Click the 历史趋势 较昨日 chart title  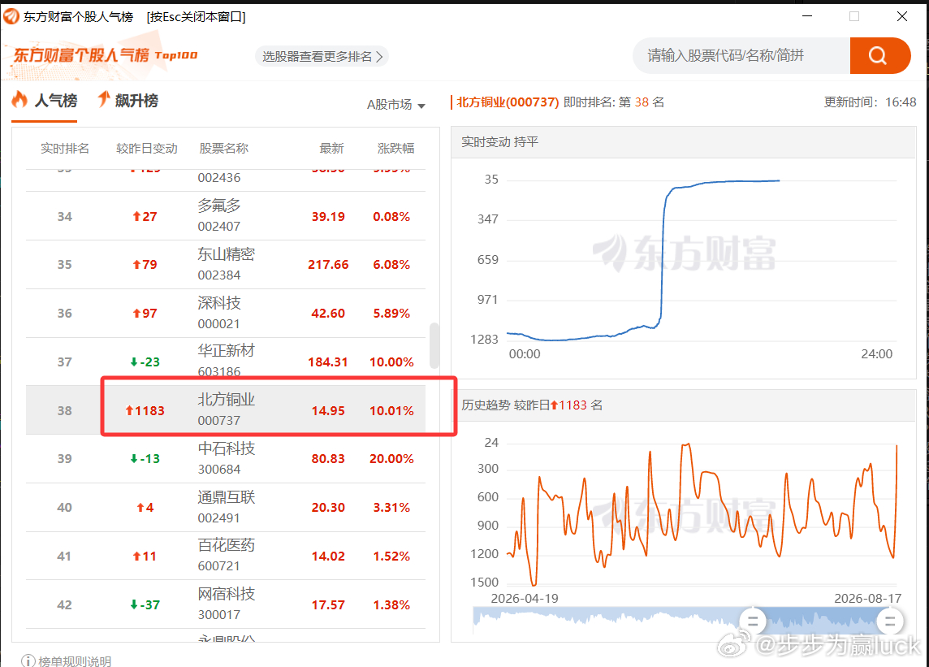coord(531,405)
